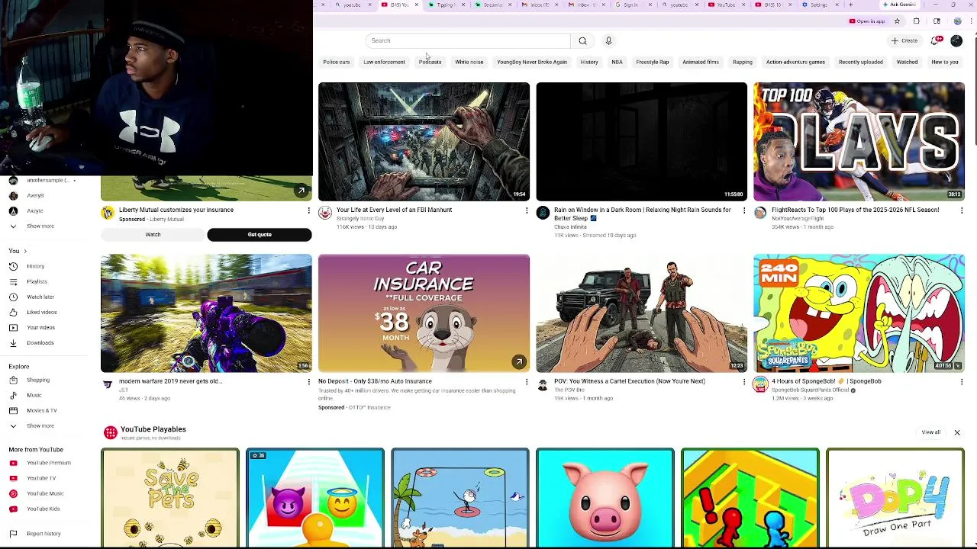
Task: Click the magnifier search button
Action: [x=582, y=40]
